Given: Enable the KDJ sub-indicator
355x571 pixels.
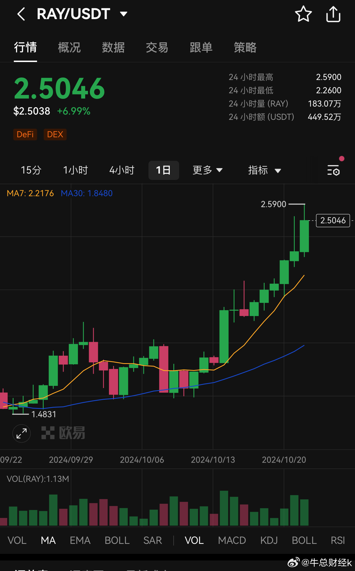Looking at the screenshot, I should tap(269, 540).
